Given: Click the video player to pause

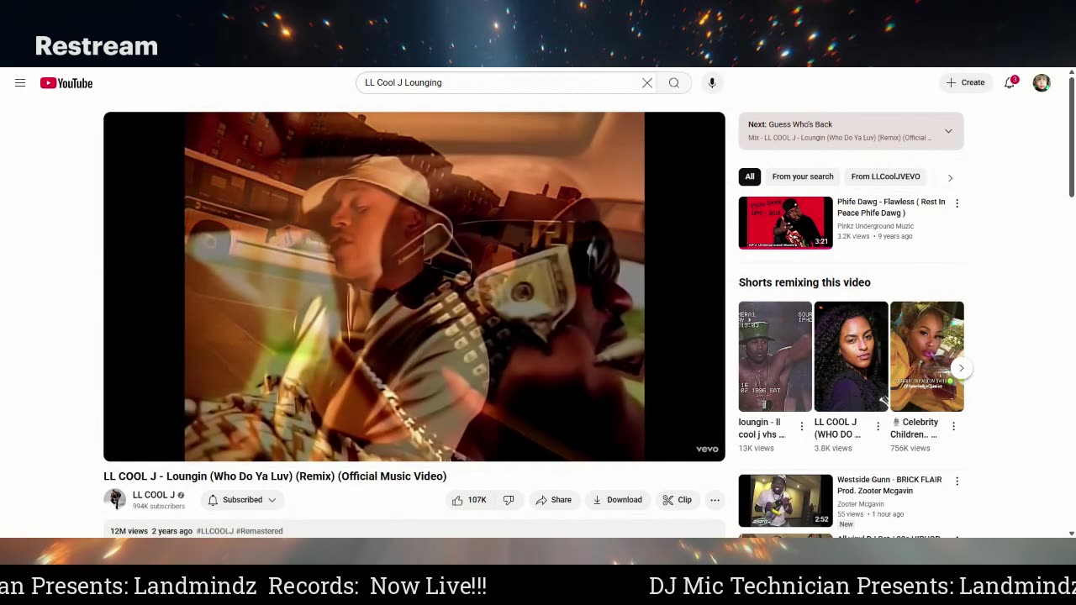Looking at the screenshot, I should pos(414,287).
